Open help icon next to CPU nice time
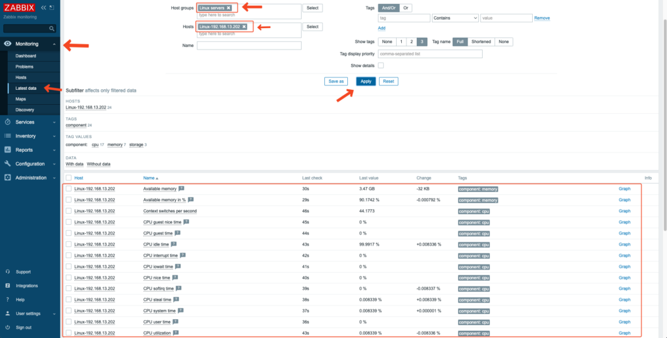Screen dimensions: 667x338 point(175,277)
